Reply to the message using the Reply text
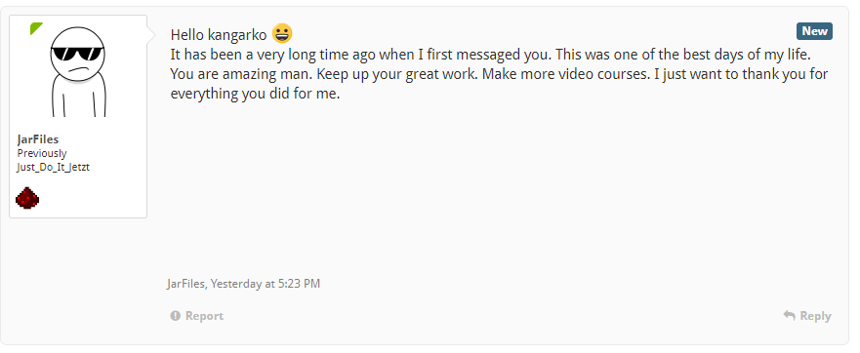This screenshot has width=860, height=353. [x=815, y=316]
